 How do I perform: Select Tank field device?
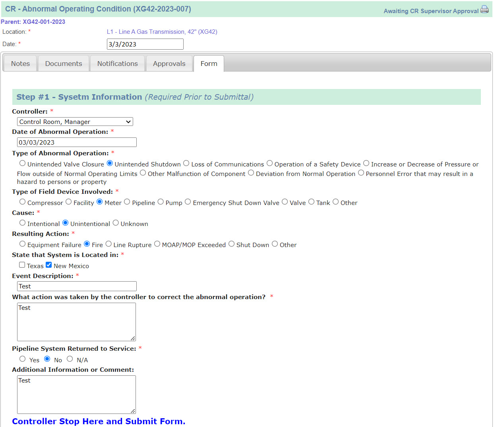(x=311, y=202)
